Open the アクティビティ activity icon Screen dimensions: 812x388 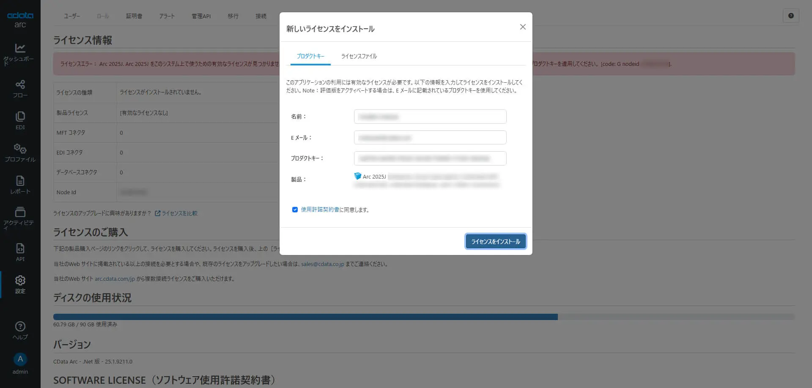click(20, 212)
